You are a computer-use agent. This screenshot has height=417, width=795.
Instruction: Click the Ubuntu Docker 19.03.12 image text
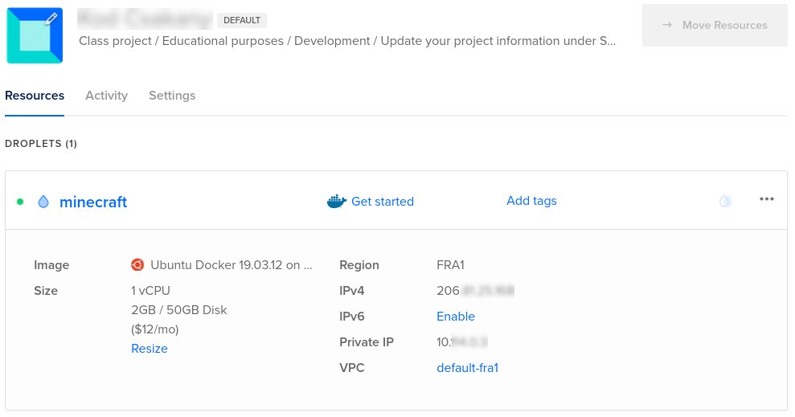click(232, 265)
